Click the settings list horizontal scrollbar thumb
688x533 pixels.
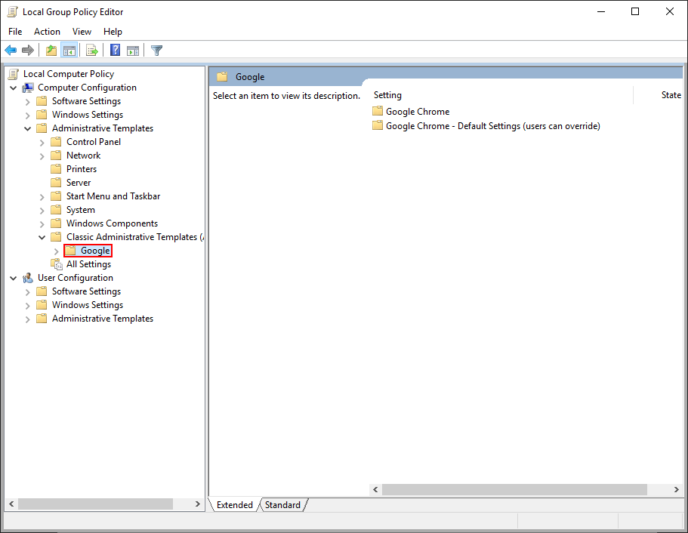coord(514,489)
